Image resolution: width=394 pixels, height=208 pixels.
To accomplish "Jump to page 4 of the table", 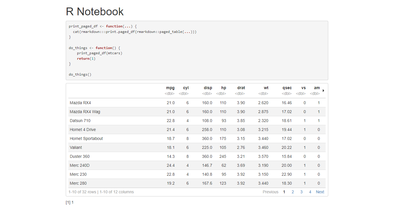I will click(x=310, y=192).
